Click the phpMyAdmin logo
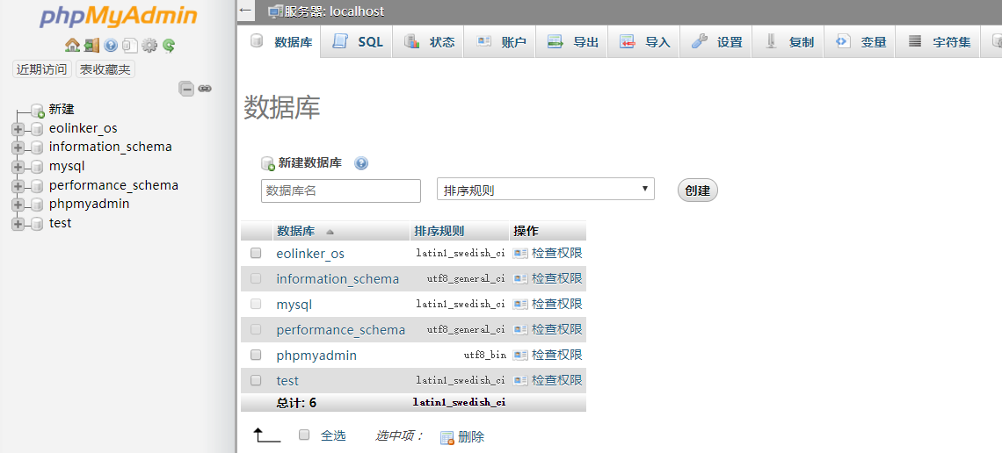This screenshot has height=453, width=1002. [120, 16]
